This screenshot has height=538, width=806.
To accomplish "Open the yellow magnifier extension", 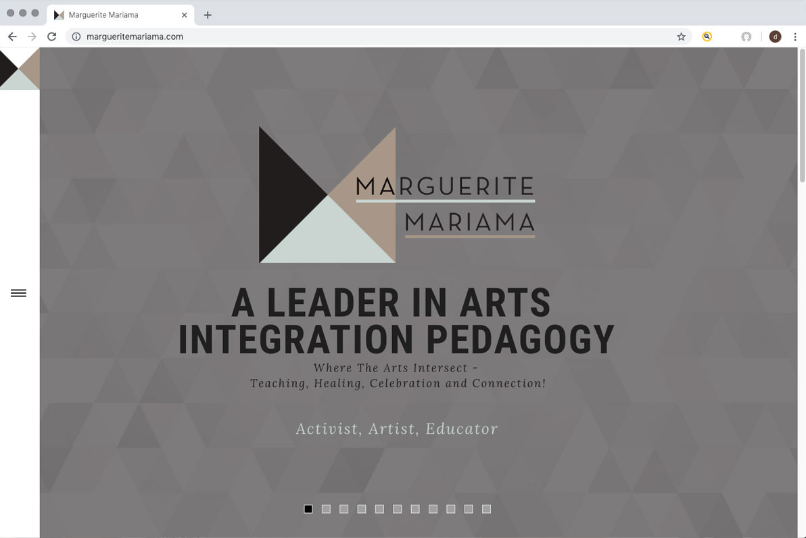I will (707, 37).
